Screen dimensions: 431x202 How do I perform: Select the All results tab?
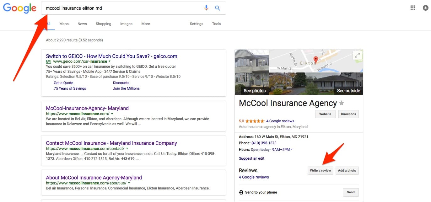tap(49, 24)
